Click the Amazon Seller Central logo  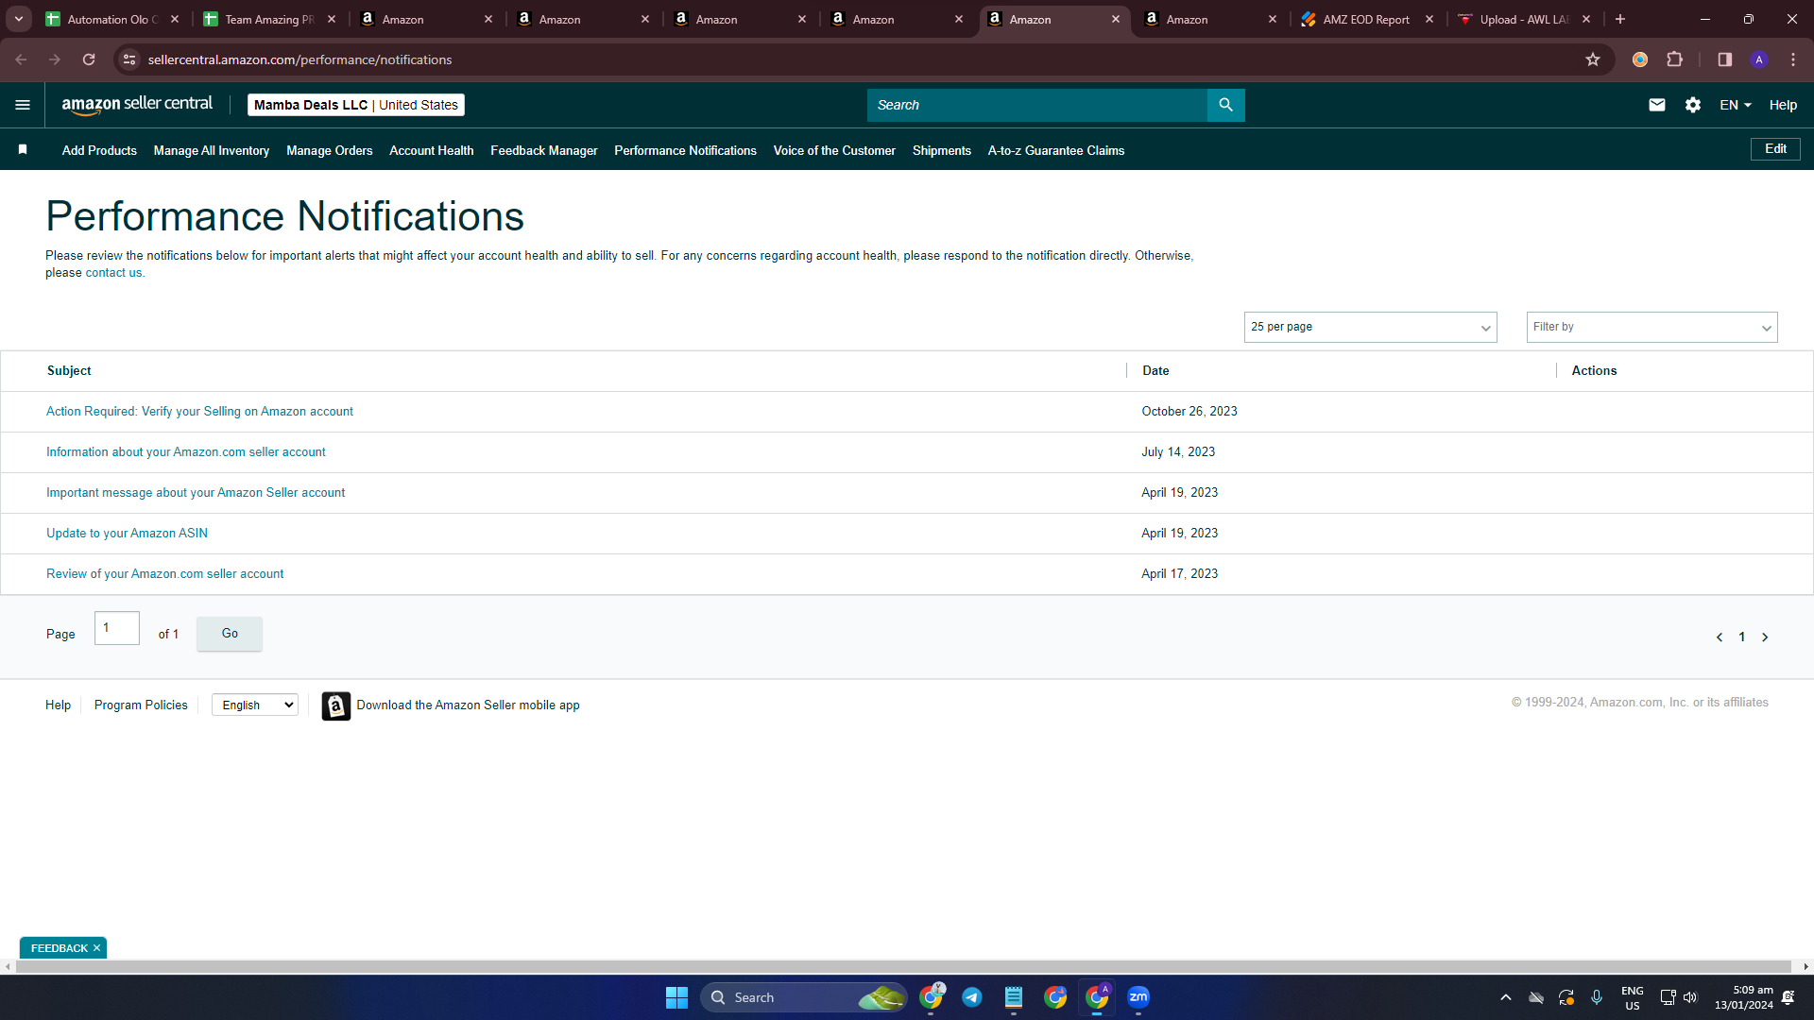(137, 105)
